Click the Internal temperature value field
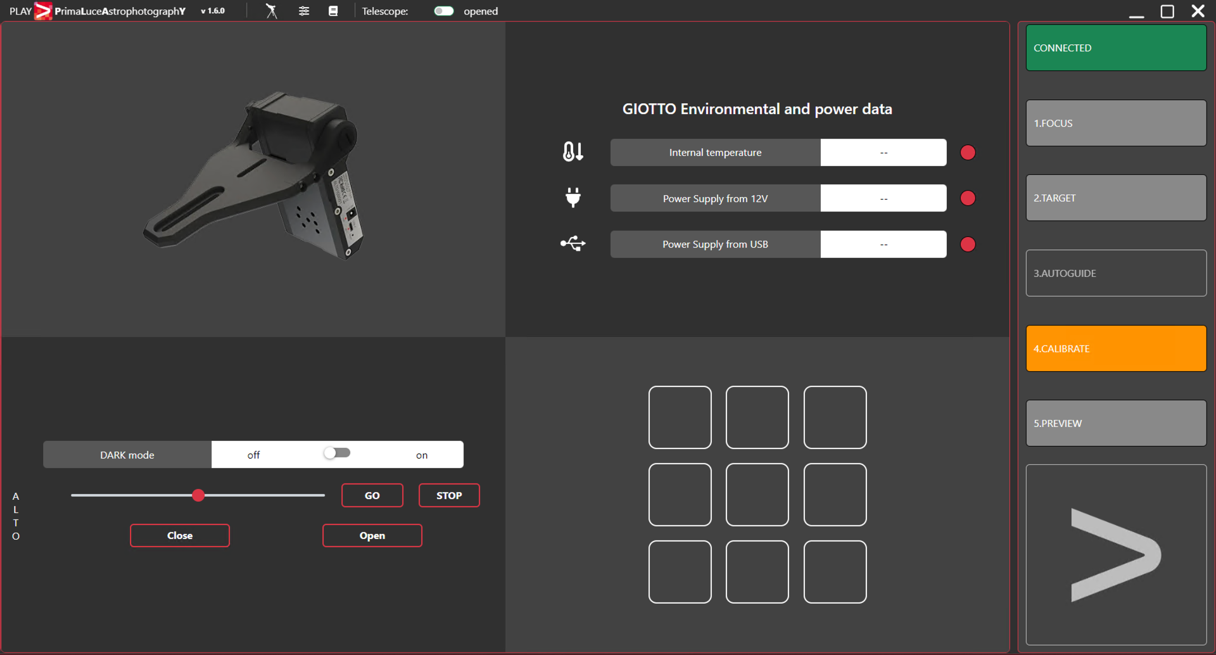 [x=883, y=153]
